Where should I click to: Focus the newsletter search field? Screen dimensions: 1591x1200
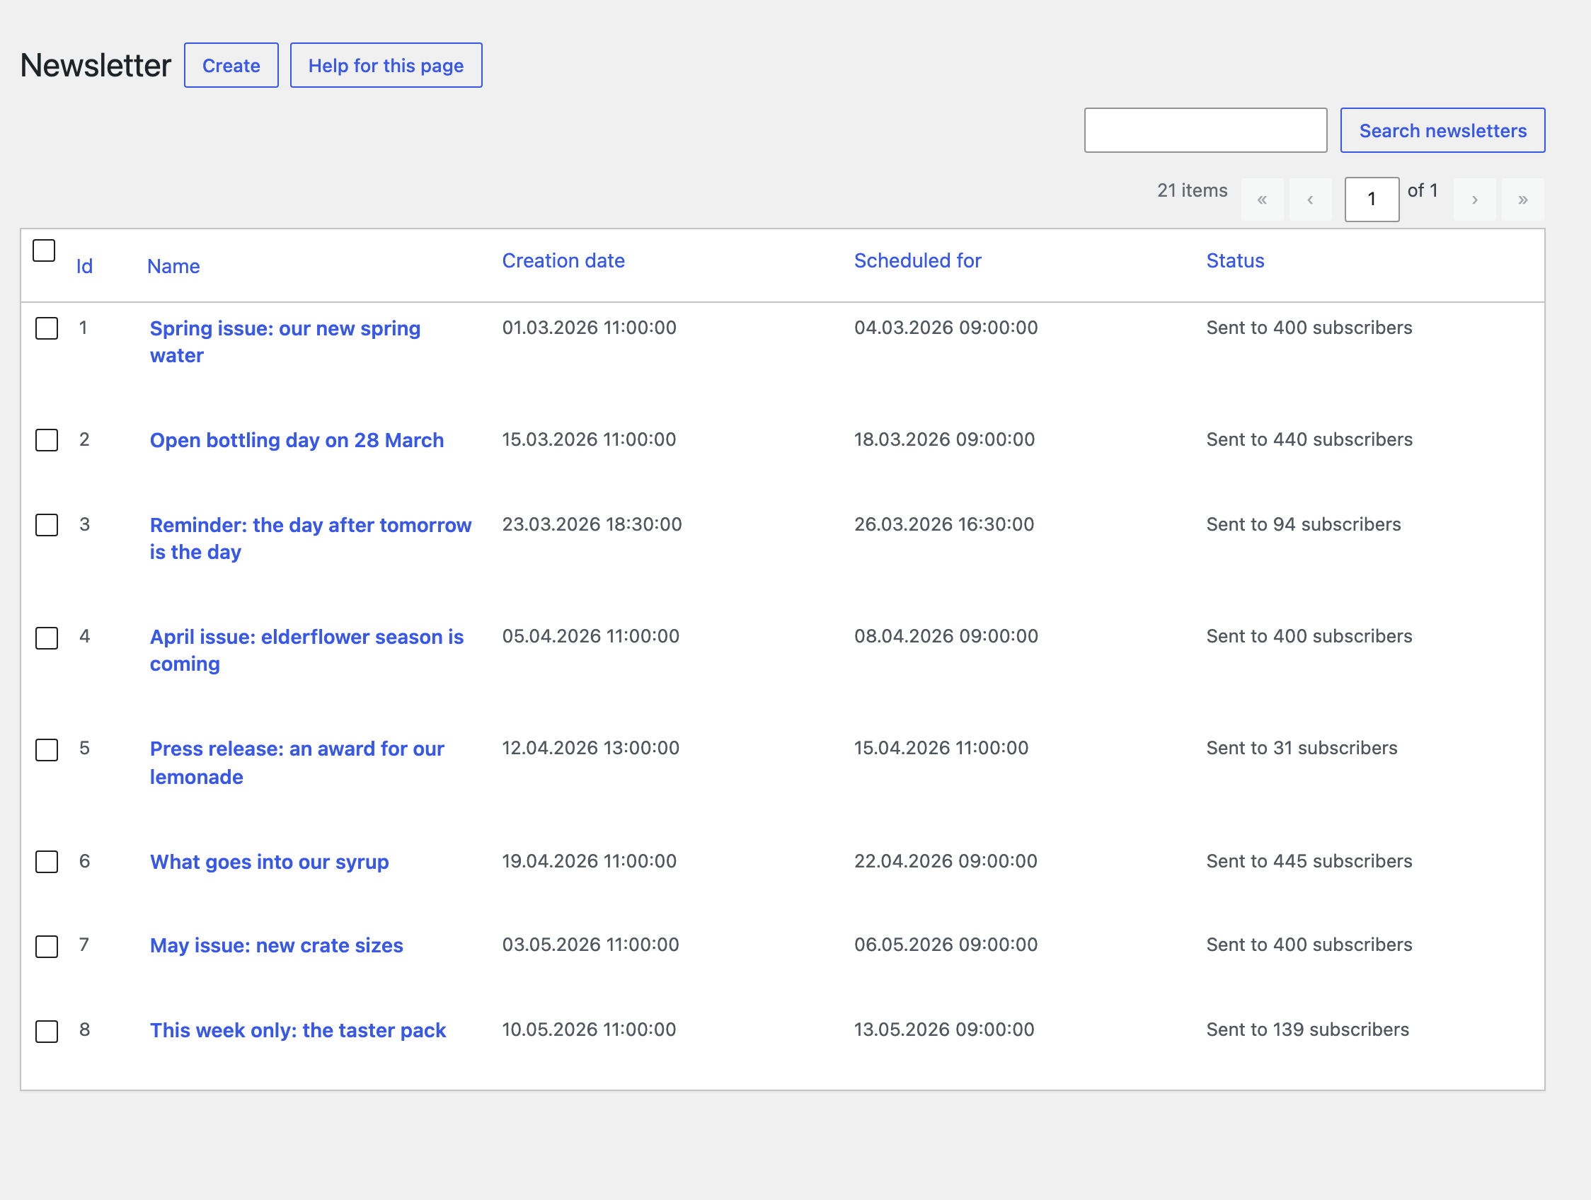pyautogui.click(x=1205, y=131)
